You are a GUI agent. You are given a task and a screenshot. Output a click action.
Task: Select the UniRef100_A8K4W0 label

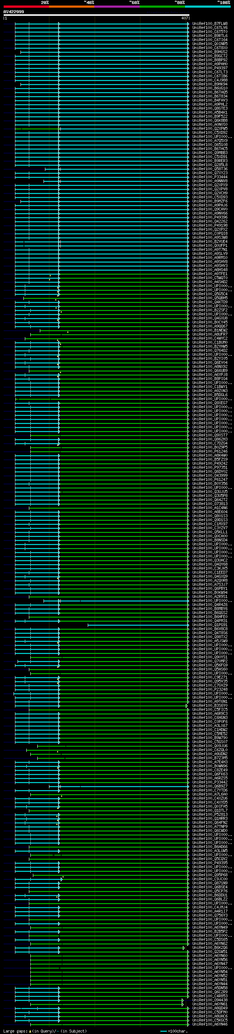tap(210, 455)
